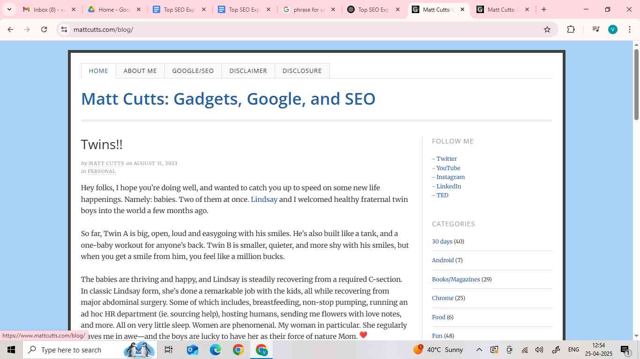
Task: Toggle speaker volume in the system tray
Action: (539, 350)
